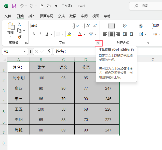
Task: Expand the Borders options arrow
Action: coord(63,34)
